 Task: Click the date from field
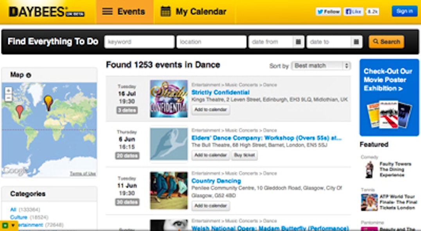(271, 42)
